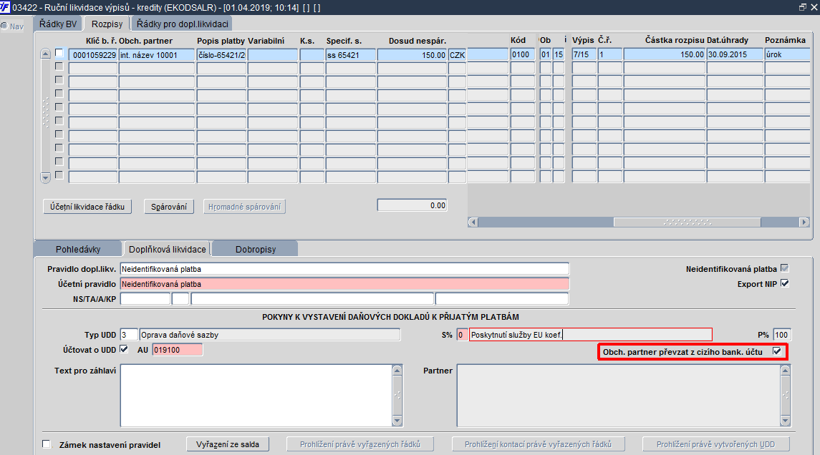Image resolution: width=820 pixels, height=455 pixels.
Task: Click Dat.úhrady cell 30.09.2015
Action: (x=735, y=54)
